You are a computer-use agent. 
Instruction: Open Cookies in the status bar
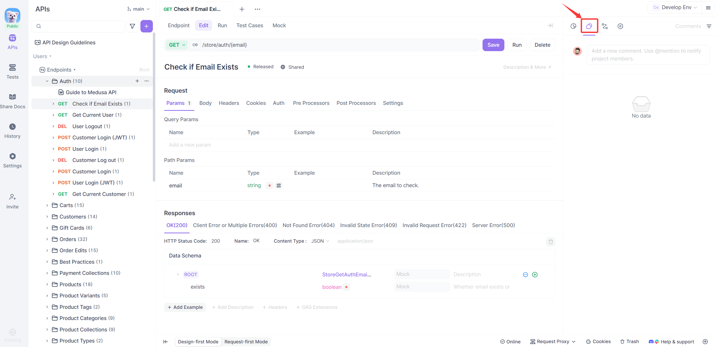click(x=598, y=342)
